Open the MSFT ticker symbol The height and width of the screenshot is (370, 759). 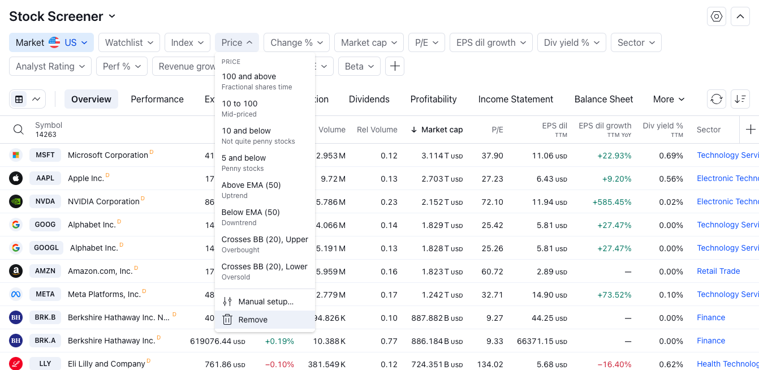click(x=45, y=155)
